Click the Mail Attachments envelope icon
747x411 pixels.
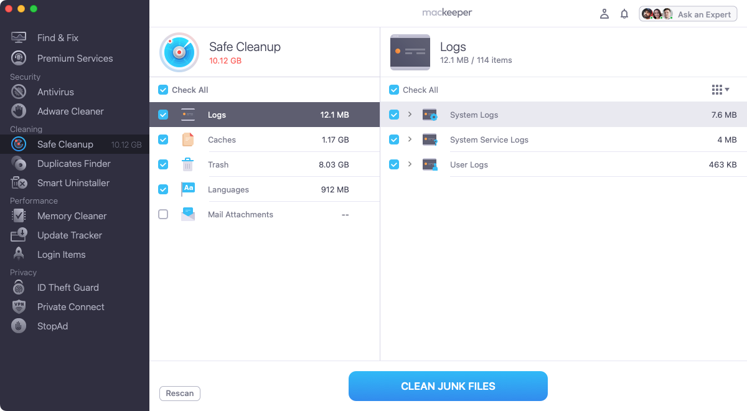[188, 214]
